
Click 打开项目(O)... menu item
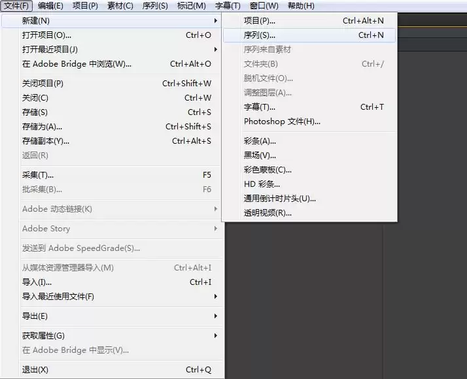point(46,35)
